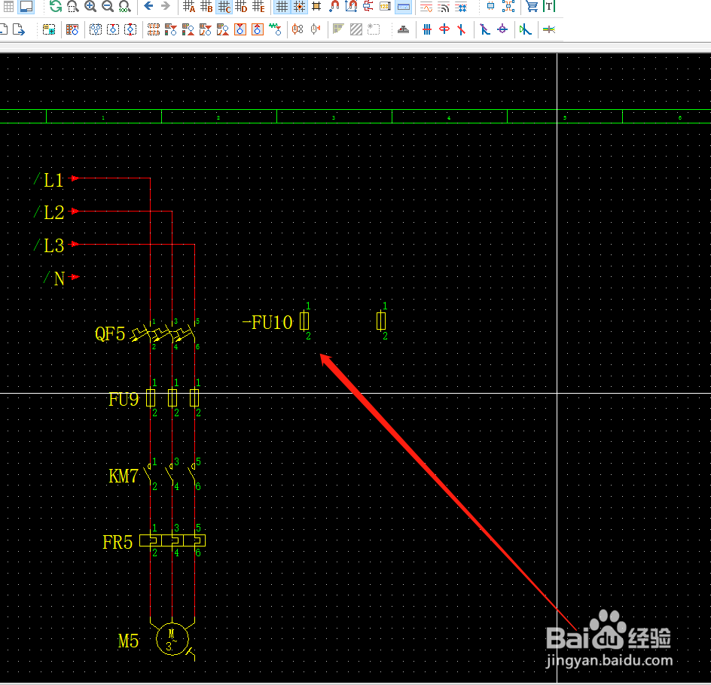Viewport: 711px width, 685px height.
Task: Click the page macro plus icon
Action: (x=49, y=30)
